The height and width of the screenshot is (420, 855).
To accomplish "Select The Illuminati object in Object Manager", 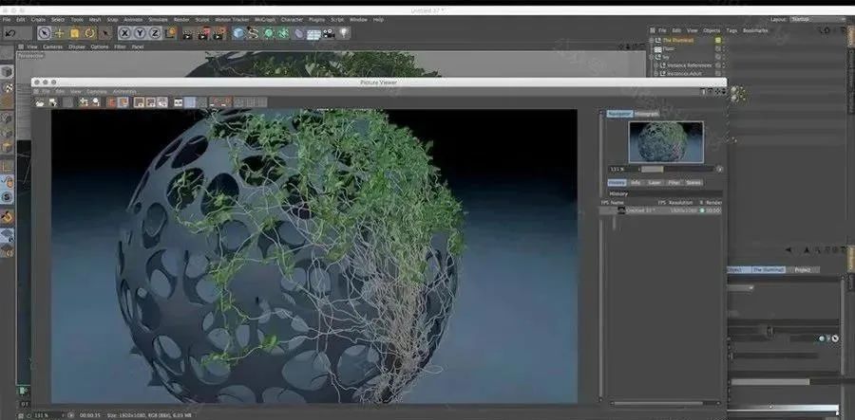I will [x=678, y=40].
